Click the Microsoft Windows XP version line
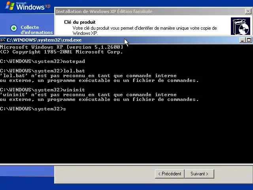The image size is (253, 190). [62, 47]
